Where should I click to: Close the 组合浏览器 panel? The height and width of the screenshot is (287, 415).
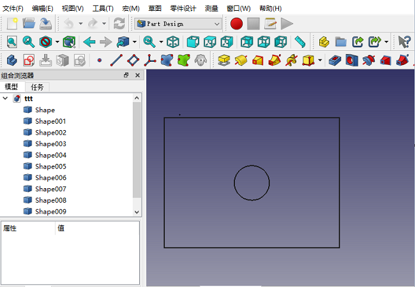click(x=137, y=75)
